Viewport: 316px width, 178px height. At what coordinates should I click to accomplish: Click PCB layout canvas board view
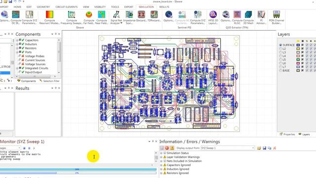click(169, 84)
